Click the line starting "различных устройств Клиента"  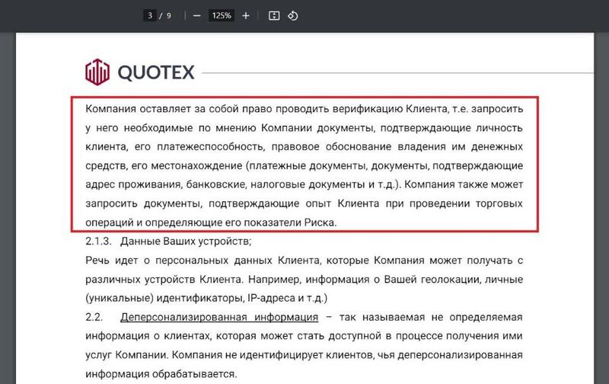pyautogui.click(x=304, y=279)
